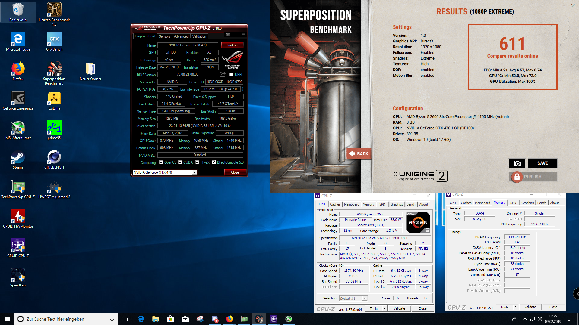Toggle the UEFI checkbox in GPU-Z
This screenshot has width=579, height=325.
tap(232, 75)
